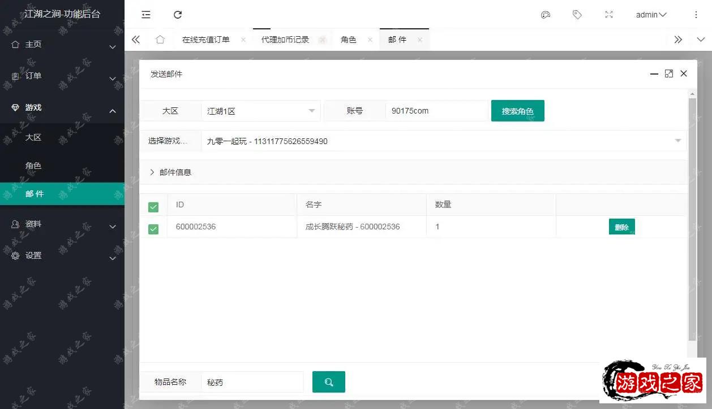712x409 pixels.
Task: Uncheck item 600002536 row checkbox
Action: 153,227
